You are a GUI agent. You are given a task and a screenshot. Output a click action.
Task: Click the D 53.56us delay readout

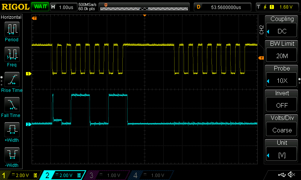tap(222, 7)
